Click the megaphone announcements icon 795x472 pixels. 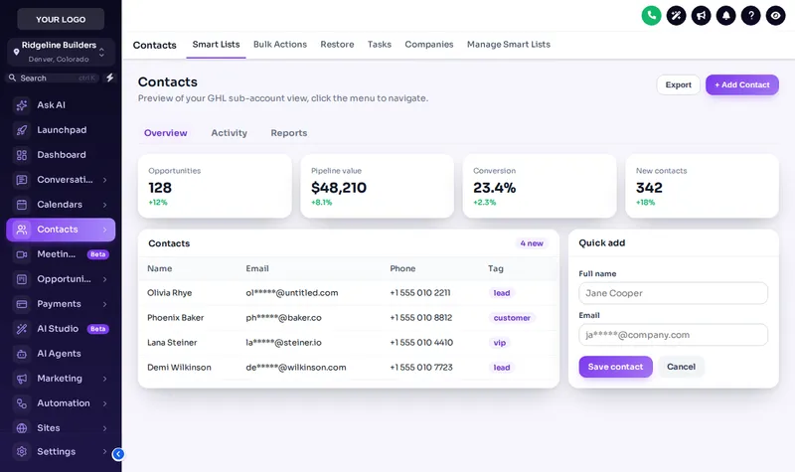[x=701, y=16]
